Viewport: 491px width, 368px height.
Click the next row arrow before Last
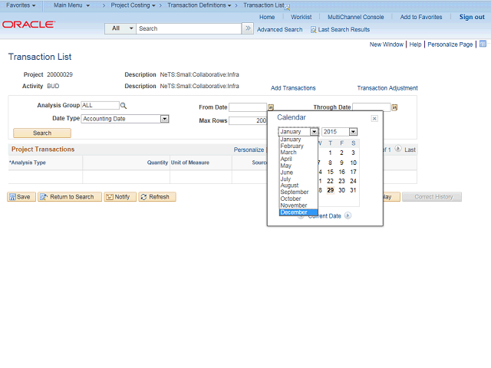pyautogui.click(x=397, y=149)
